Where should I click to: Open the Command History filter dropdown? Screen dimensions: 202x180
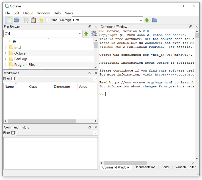coord(96,133)
